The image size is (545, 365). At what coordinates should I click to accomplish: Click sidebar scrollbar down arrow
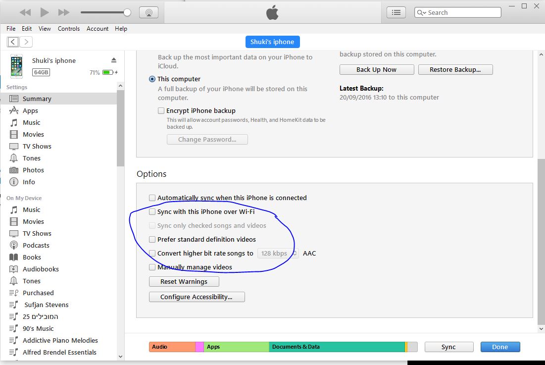120,356
